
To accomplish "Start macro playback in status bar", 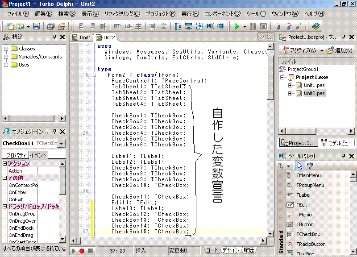I will tap(74, 251).
